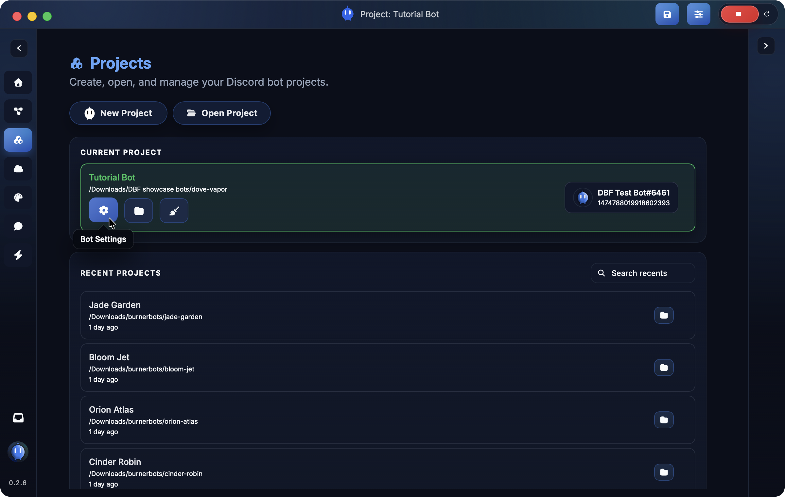Click the /Downloads/burnerbots/bloom-jet path
The height and width of the screenshot is (497, 785).
pos(142,369)
